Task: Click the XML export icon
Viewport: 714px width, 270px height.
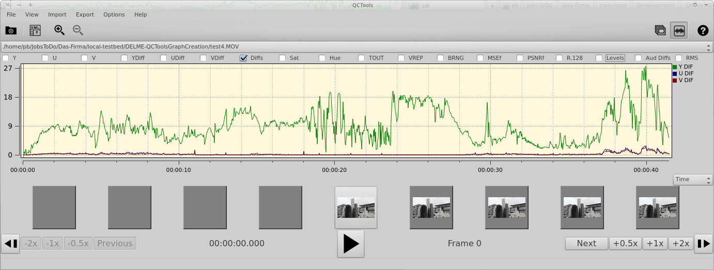Action: click(x=35, y=30)
